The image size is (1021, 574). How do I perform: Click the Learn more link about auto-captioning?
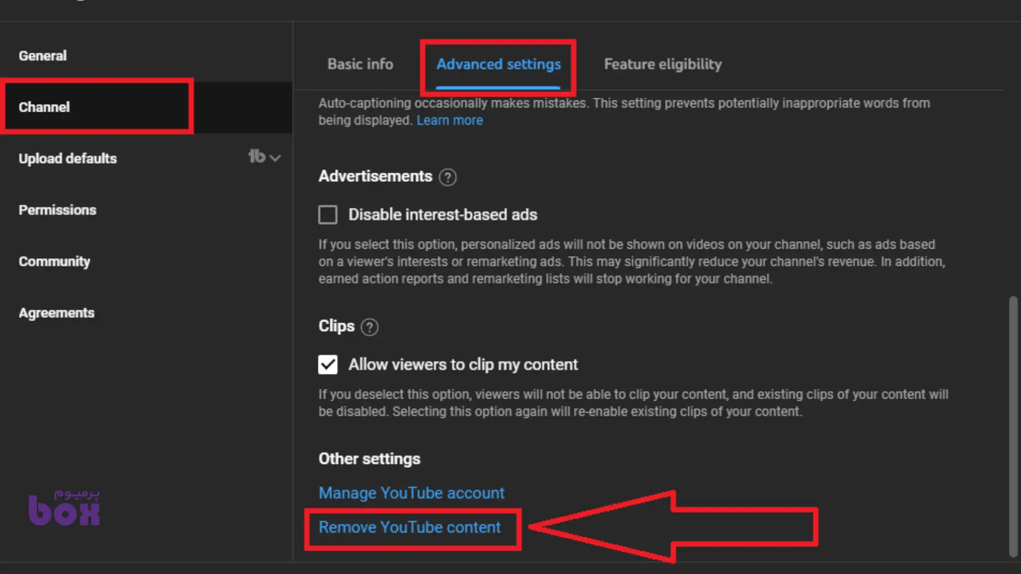pos(449,121)
